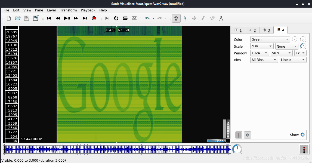Click the Redo arrow button
The image size is (312, 163).
[160, 18]
